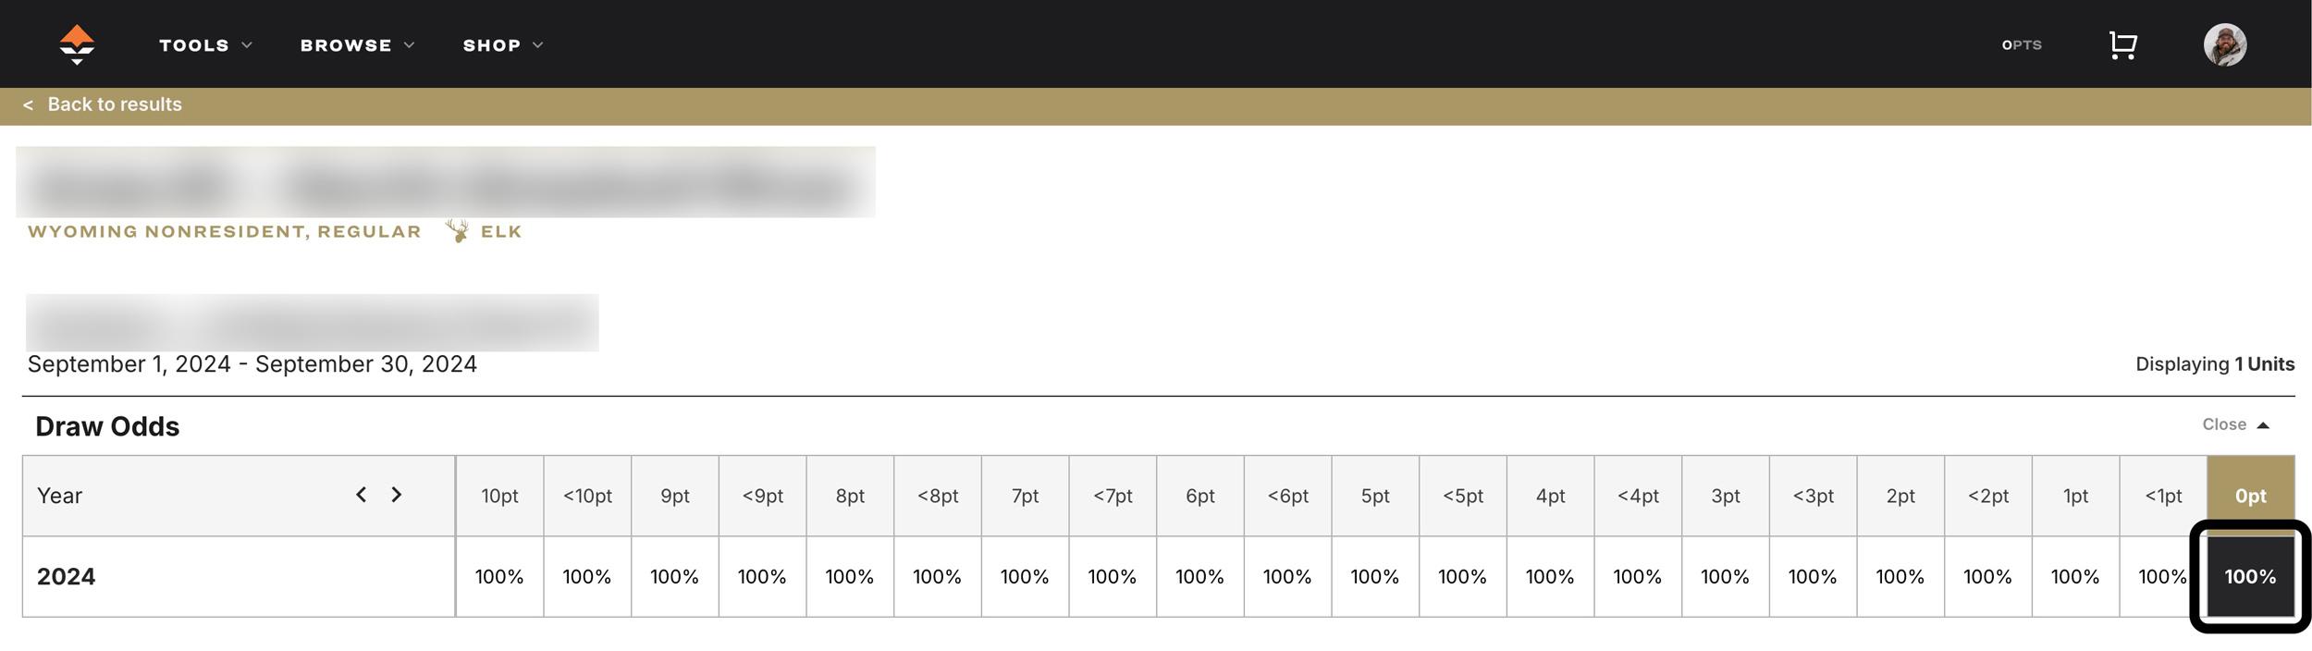The width and height of the screenshot is (2312, 651).
Task: Click the 10pt draw odds value
Action: [x=498, y=575]
